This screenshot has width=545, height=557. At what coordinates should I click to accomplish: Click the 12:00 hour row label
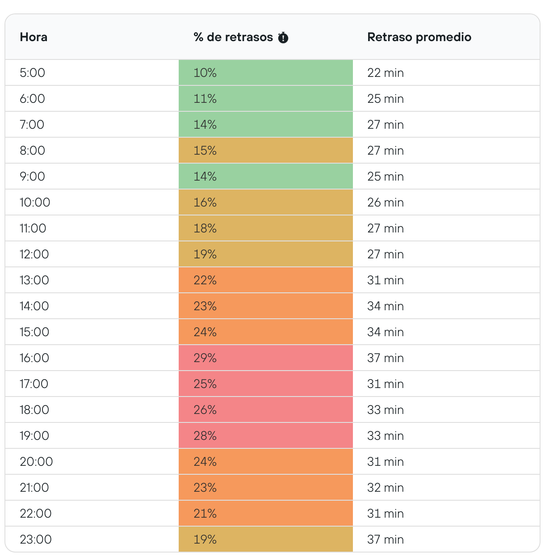[34, 254]
